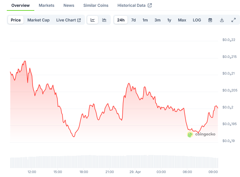
Task: Show 1y price history
Action: coord(169,20)
